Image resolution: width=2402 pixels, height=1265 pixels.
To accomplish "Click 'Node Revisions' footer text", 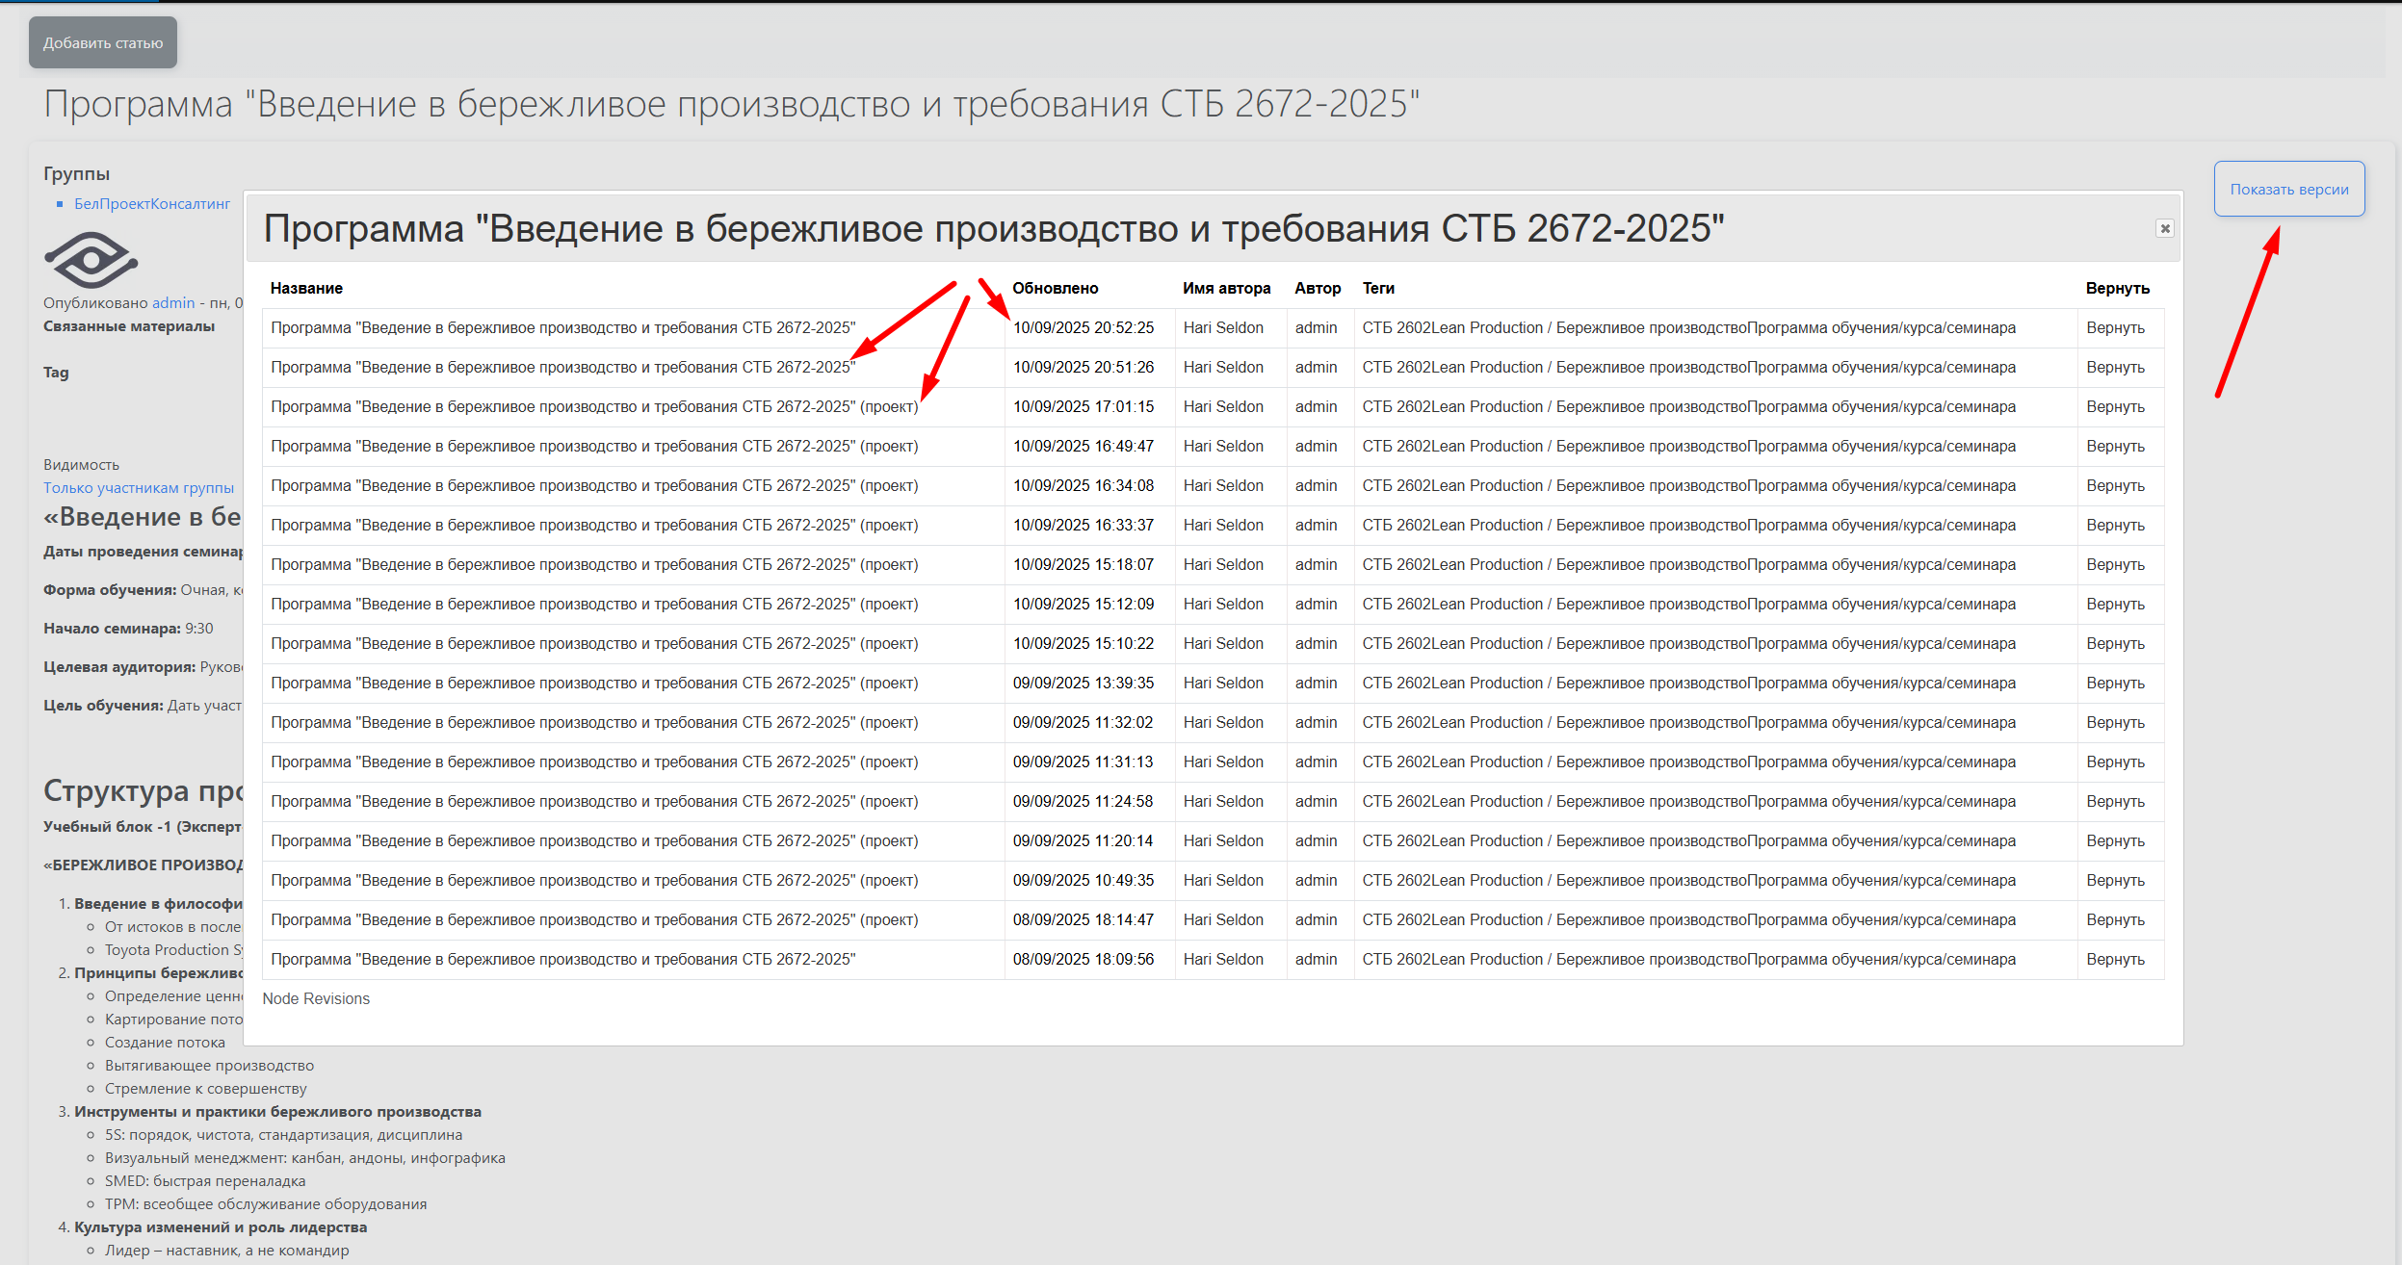I will (316, 999).
